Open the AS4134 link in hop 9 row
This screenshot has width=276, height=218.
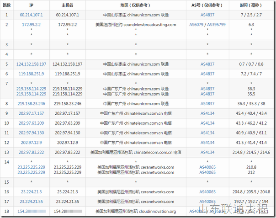point(207,113)
